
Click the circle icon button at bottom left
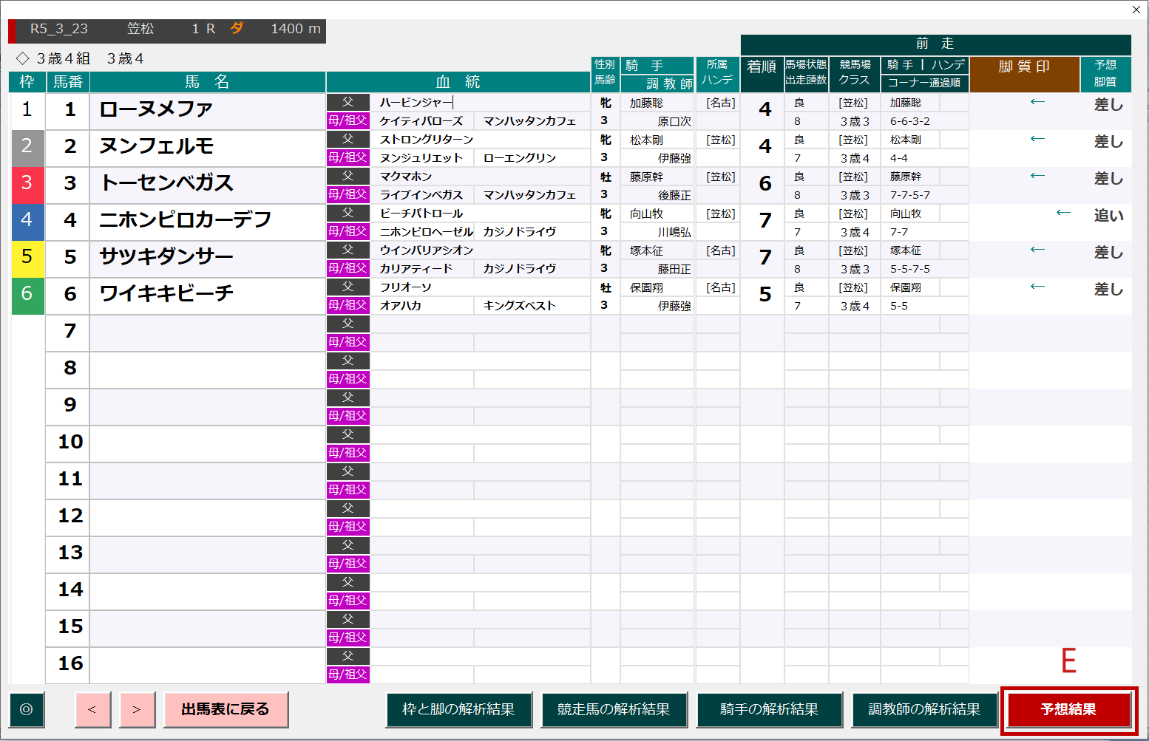point(27,709)
